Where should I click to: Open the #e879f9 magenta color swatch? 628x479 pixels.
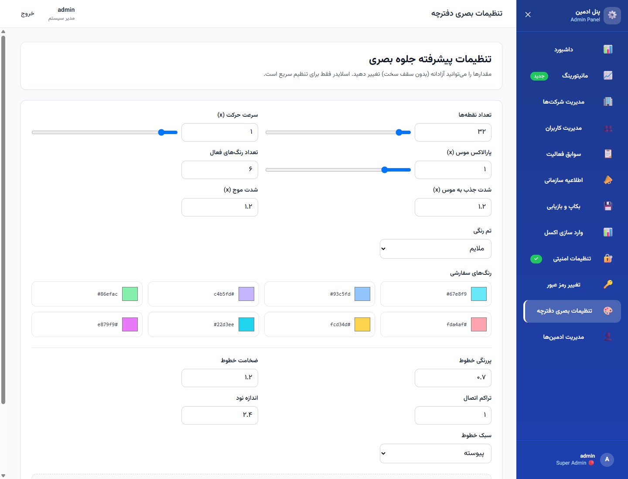point(130,324)
